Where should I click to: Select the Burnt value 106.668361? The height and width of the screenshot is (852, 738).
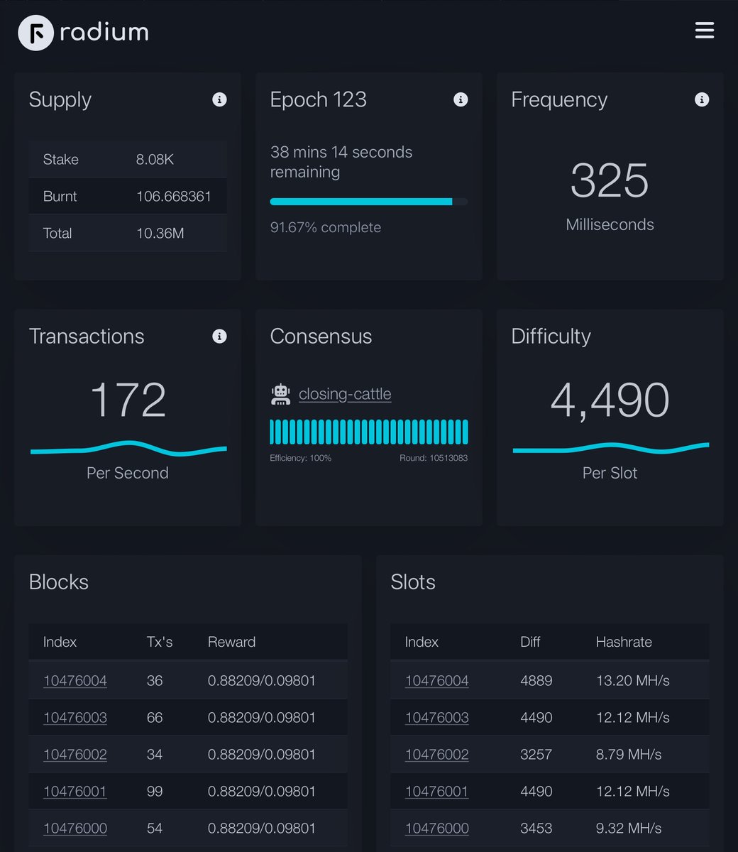(x=174, y=197)
